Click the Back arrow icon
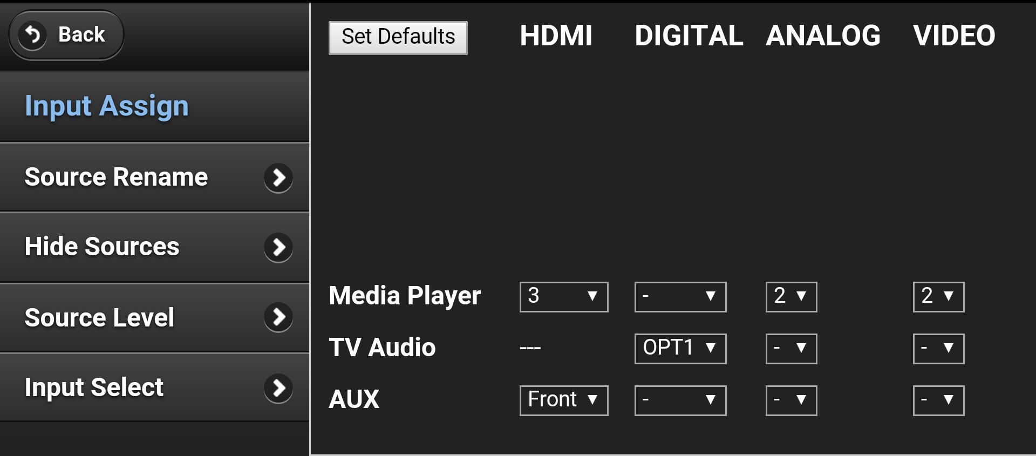 pos(33,35)
